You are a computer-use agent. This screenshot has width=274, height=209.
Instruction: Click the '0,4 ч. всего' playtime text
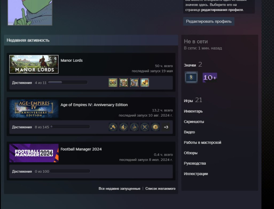(x=163, y=155)
